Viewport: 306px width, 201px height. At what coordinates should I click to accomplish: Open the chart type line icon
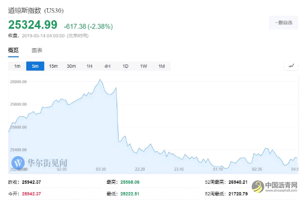coord(291,66)
